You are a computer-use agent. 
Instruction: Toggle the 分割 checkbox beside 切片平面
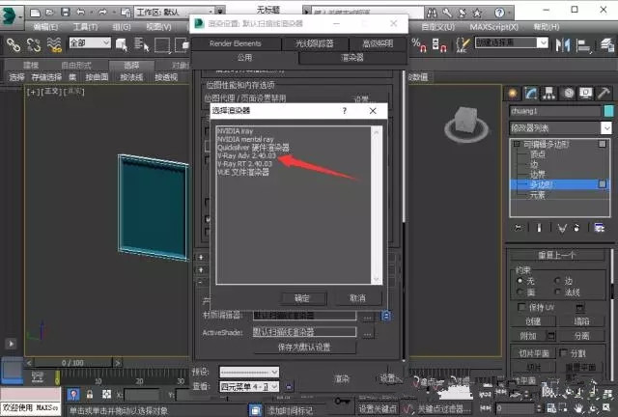point(564,352)
